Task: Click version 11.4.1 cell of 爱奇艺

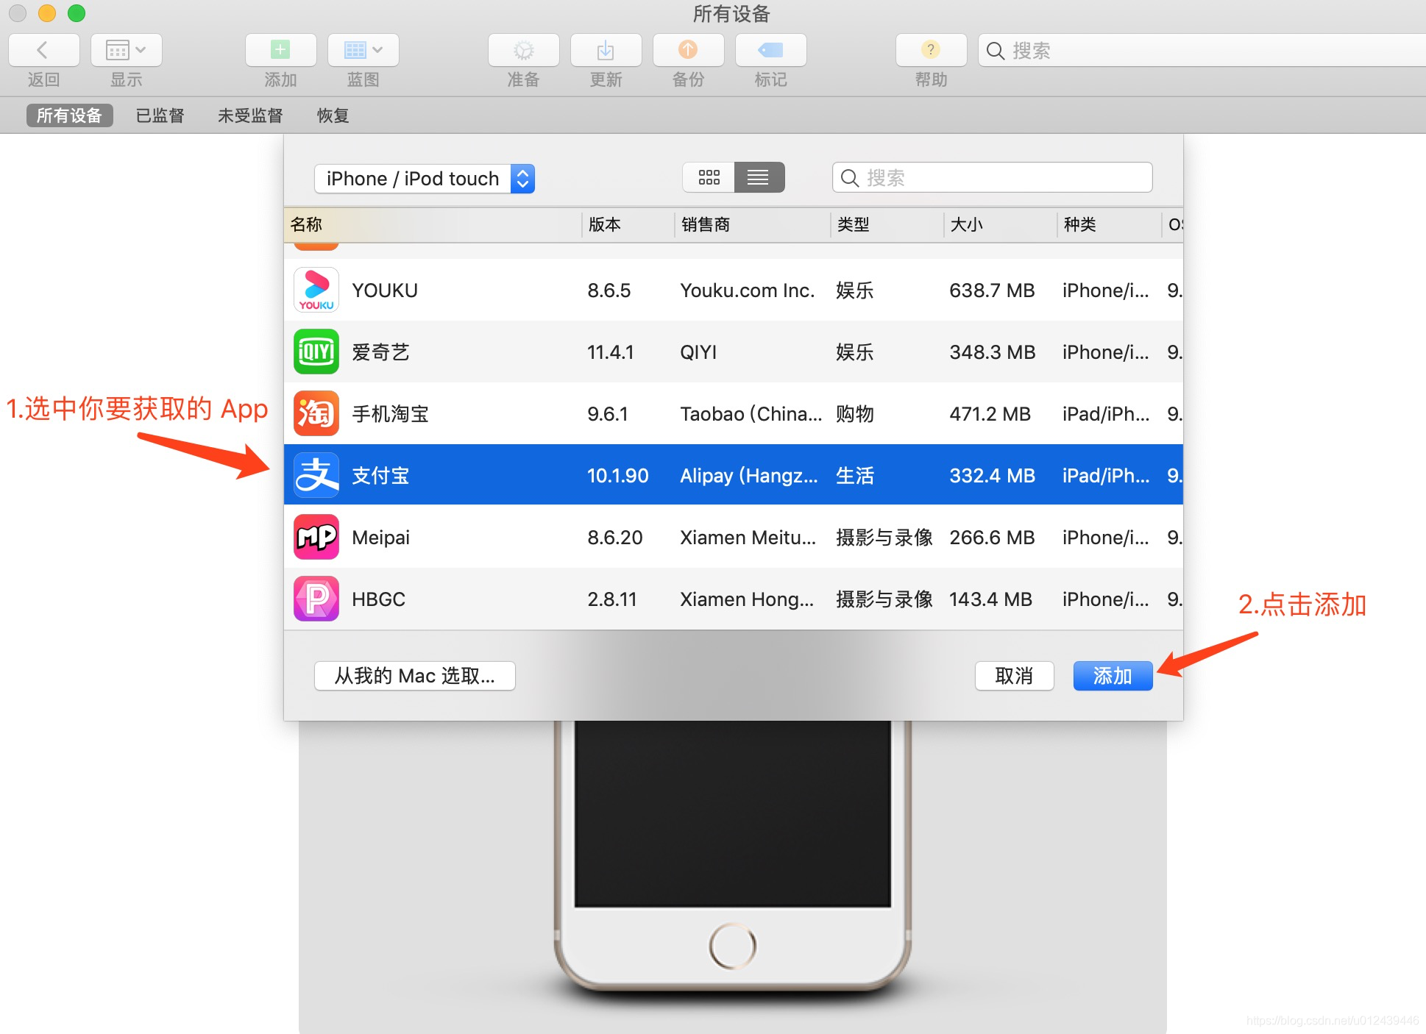Action: pos(610,352)
